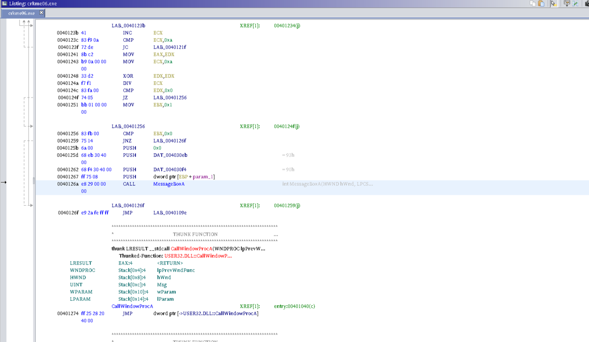Click label LAB_00401256
The image size is (589, 342).
[x=128, y=126]
